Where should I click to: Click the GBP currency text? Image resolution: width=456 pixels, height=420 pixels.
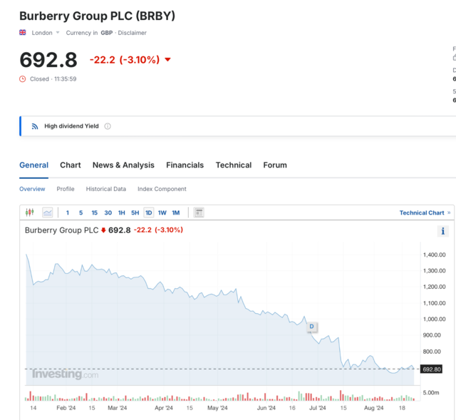click(x=107, y=33)
